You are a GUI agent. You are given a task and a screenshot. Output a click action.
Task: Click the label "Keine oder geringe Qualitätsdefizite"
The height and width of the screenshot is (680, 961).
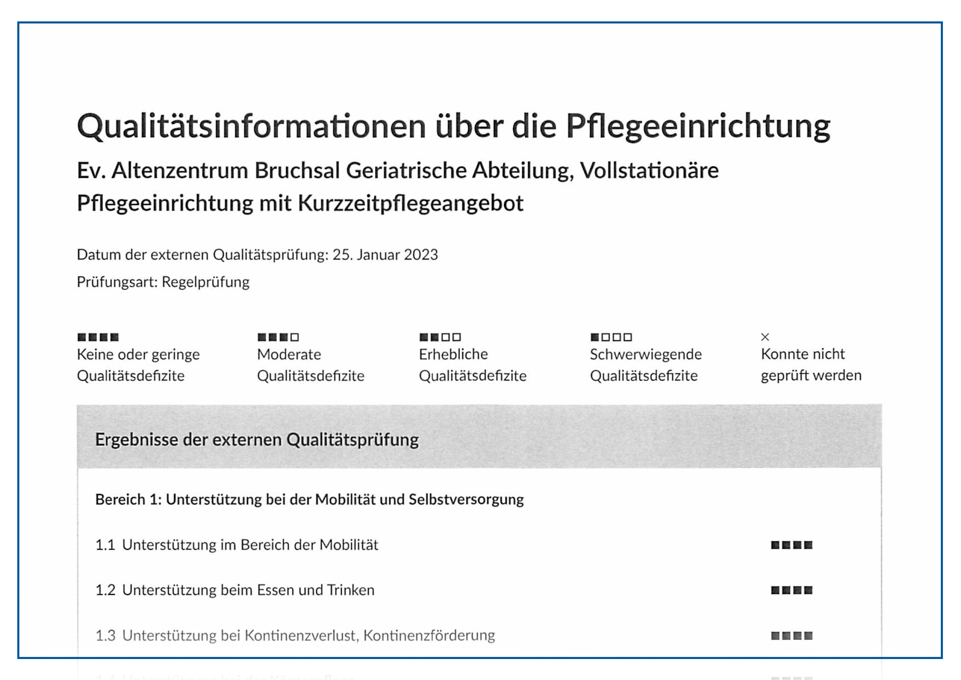tap(138, 365)
